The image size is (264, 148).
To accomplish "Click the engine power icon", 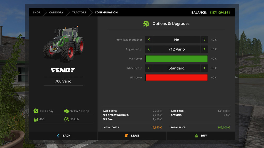I will point(67,111).
